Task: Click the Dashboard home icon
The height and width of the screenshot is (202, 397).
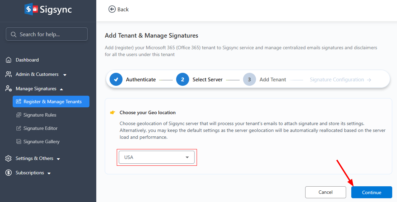Action: pos(9,60)
